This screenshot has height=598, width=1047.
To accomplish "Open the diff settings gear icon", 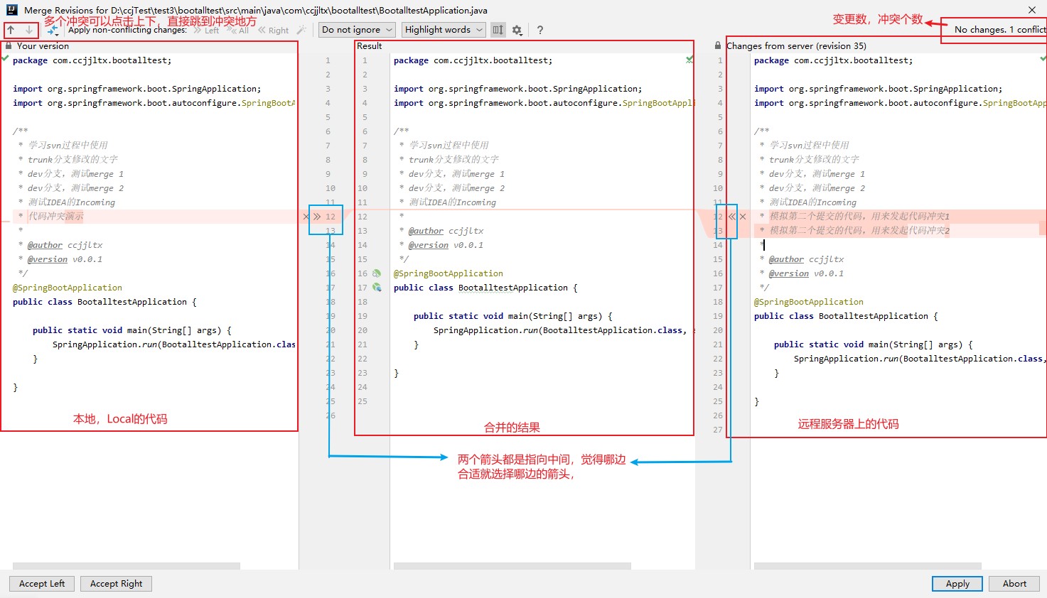I will click(x=517, y=30).
